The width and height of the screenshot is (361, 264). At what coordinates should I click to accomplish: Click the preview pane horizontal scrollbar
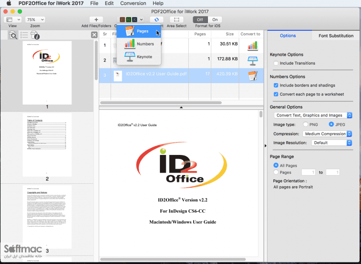point(173,260)
